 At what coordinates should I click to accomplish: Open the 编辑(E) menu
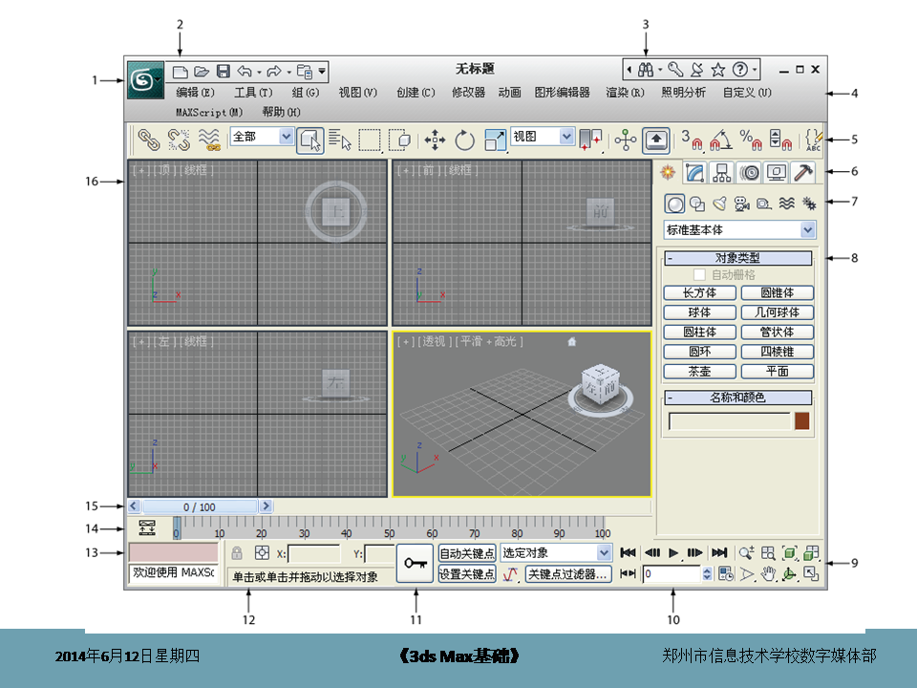(x=195, y=93)
